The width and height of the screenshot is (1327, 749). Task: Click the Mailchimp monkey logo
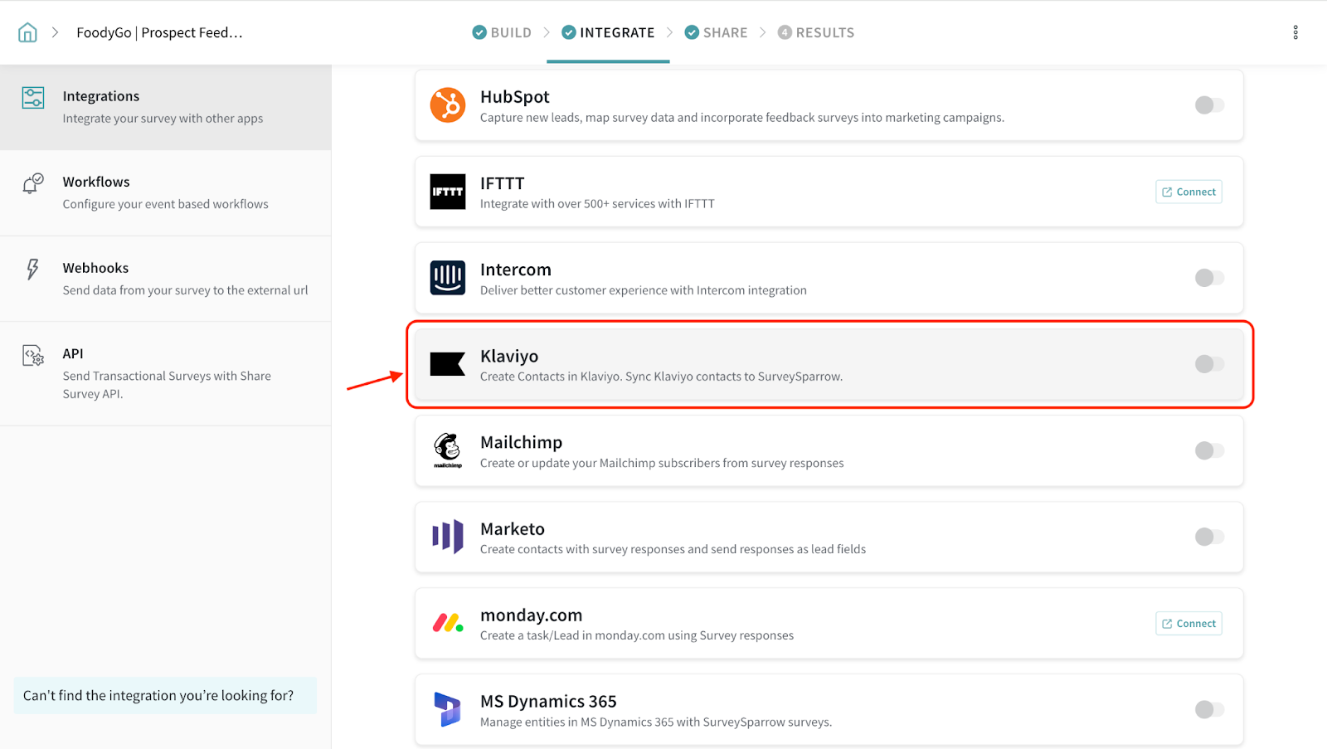[x=447, y=450]
